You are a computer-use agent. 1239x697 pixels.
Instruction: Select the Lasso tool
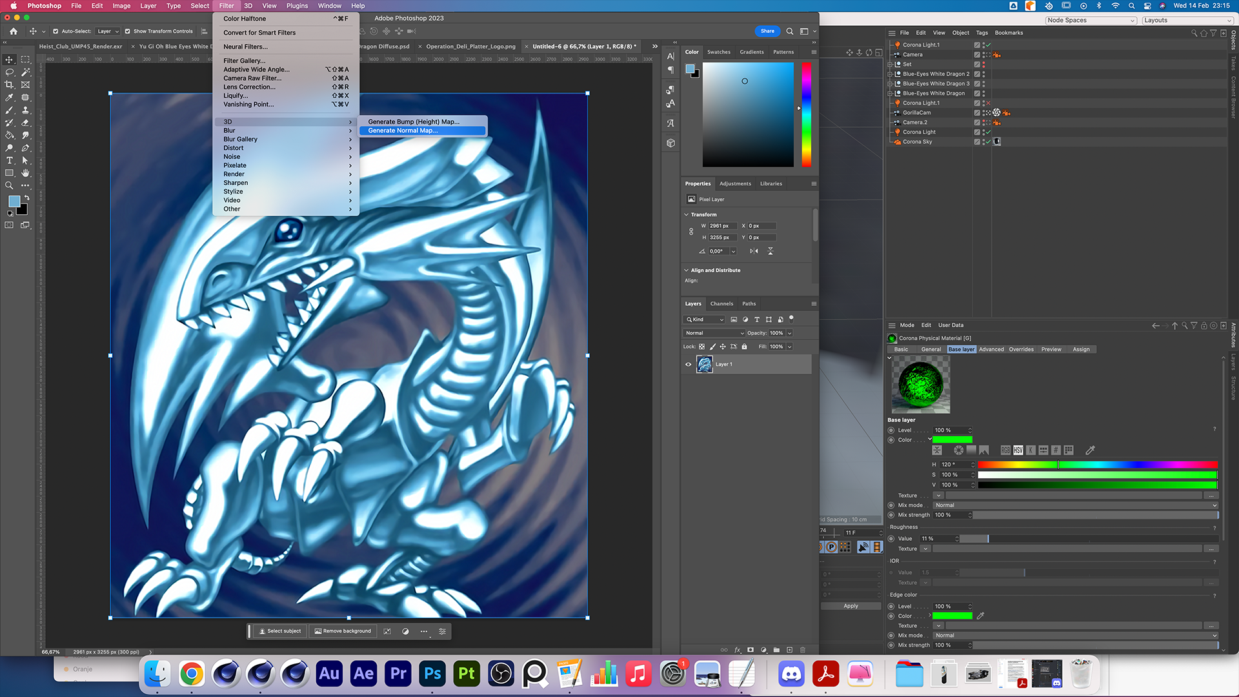pyautogui.click(x=9, y=72)
